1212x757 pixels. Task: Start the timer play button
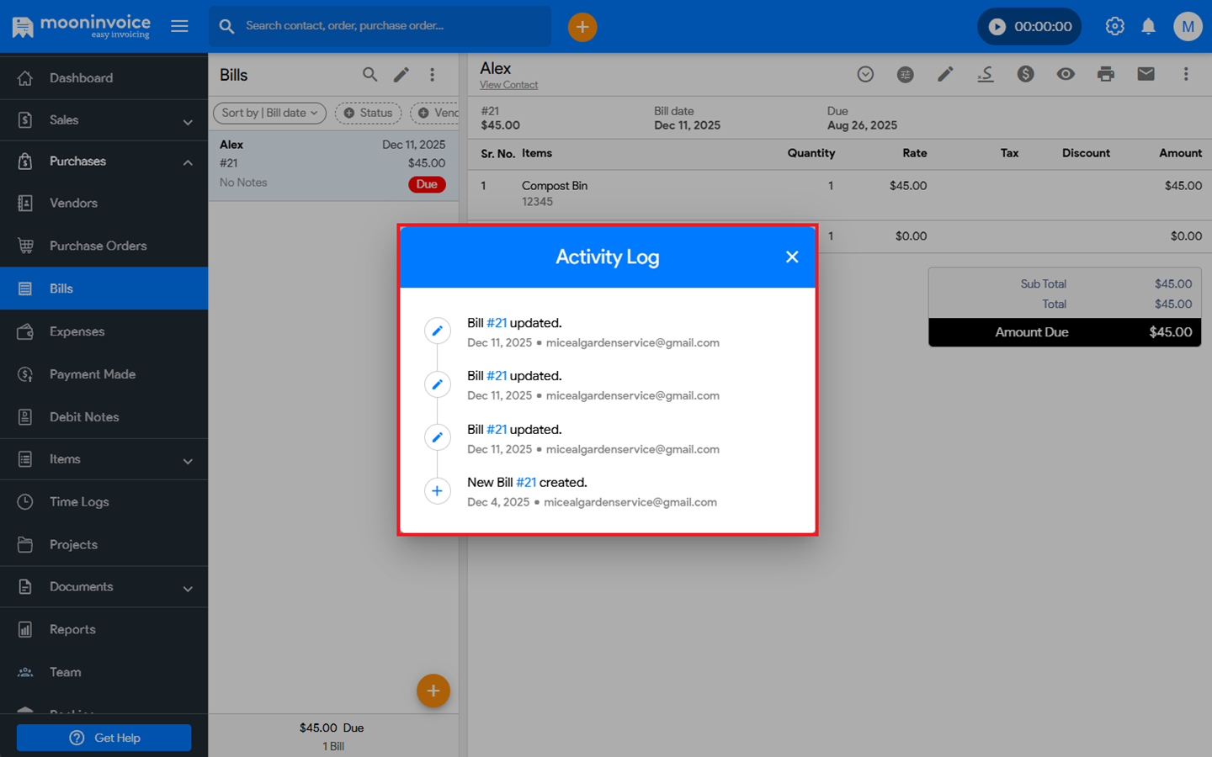tap(997, 27)
